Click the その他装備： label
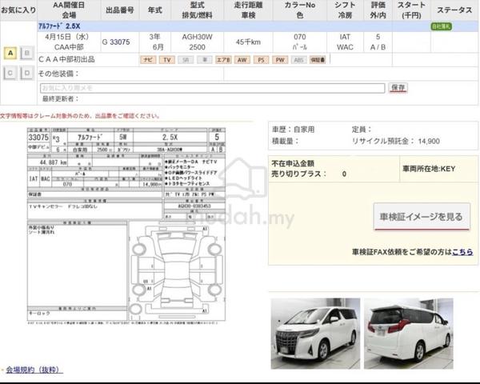The height and width of the screenshot is (384, 480). click(58, 74)
